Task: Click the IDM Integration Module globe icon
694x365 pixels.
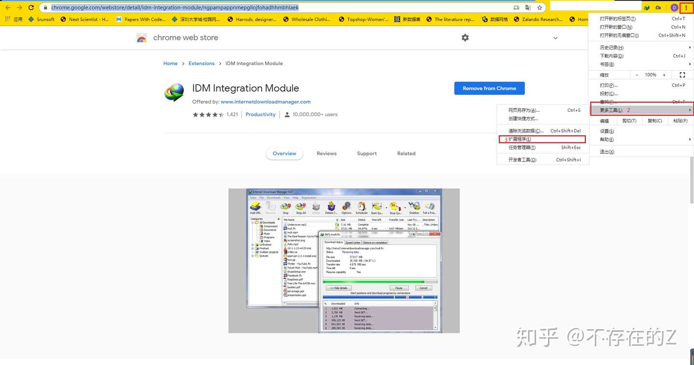Action: tap(174, 93)
